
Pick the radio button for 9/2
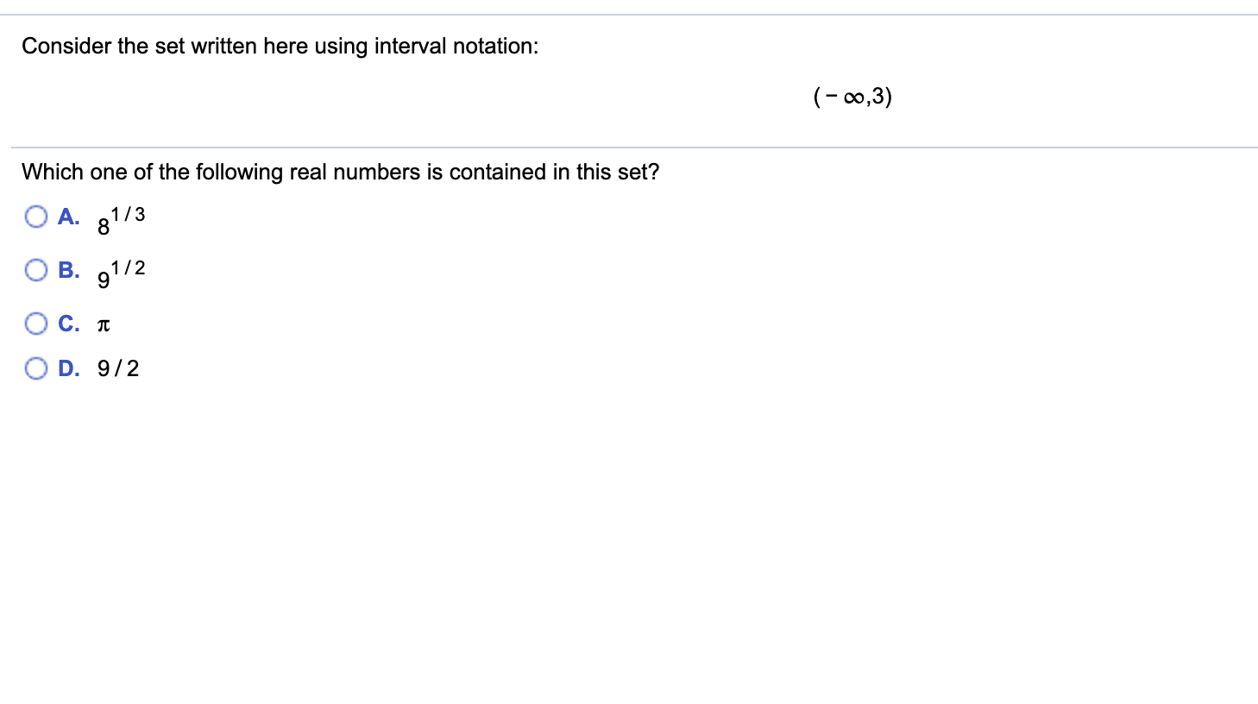tap(36, 368)
